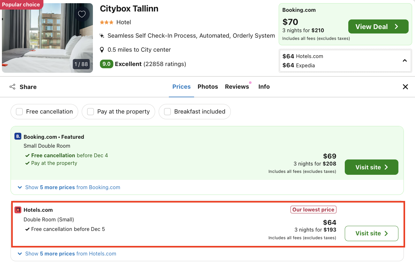Screen dimensions: 415x266
Task: Switch to the Info tab
Action: (264, 87)
